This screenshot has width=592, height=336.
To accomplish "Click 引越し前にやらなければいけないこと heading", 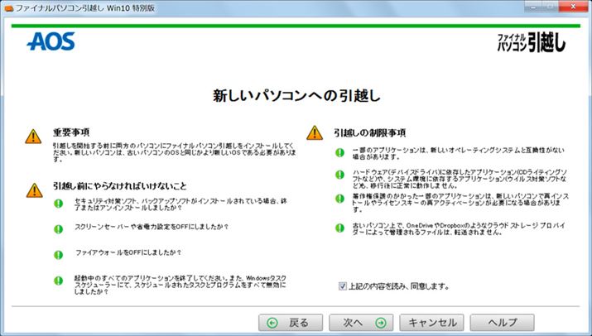I will coord(120,186).
